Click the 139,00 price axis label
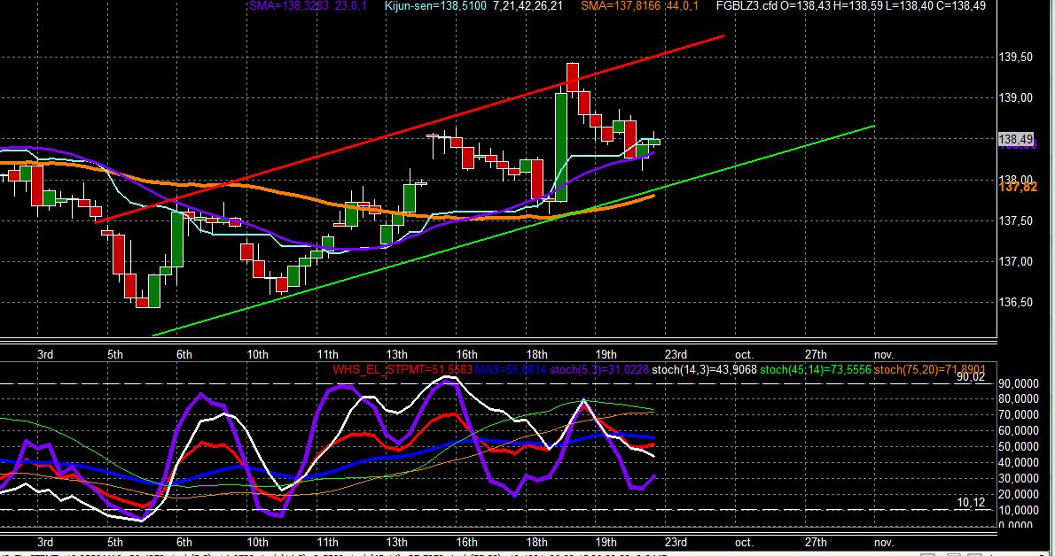 pyautogui.click(x=1016, y=98)
